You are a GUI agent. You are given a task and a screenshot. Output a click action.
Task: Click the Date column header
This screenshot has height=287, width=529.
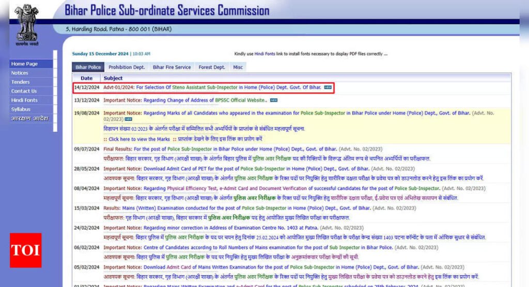pos(87,78)
